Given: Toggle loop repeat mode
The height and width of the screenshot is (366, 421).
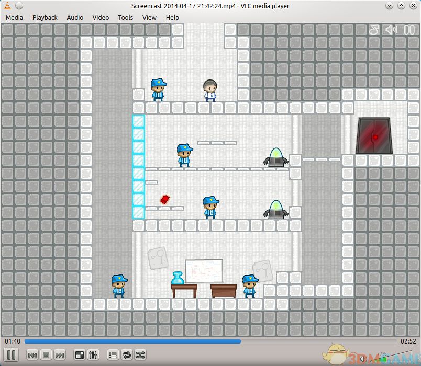Looking at the screenshot, I should [x=127, y=356].
